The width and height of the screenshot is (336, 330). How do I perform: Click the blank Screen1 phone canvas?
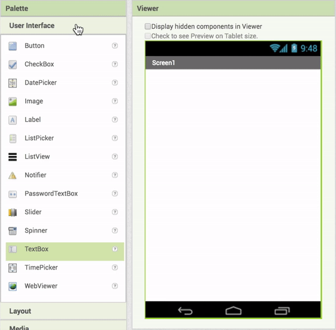[233, 185]
